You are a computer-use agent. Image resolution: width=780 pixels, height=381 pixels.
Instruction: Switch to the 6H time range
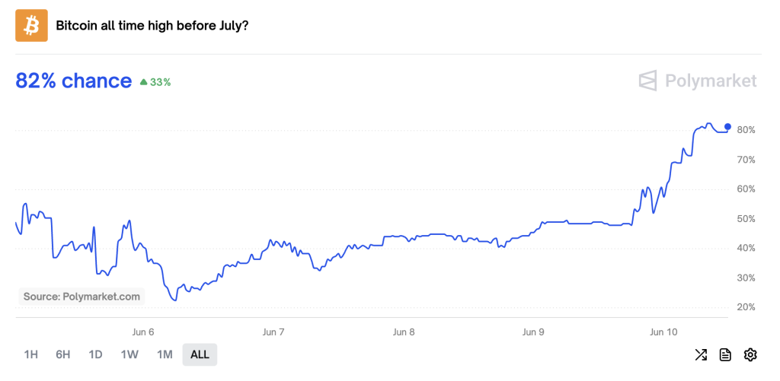pyautogui.click(x=63, y=354)
